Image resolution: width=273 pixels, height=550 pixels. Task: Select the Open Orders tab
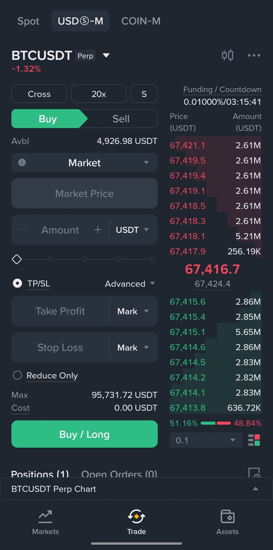pos(119,473)
